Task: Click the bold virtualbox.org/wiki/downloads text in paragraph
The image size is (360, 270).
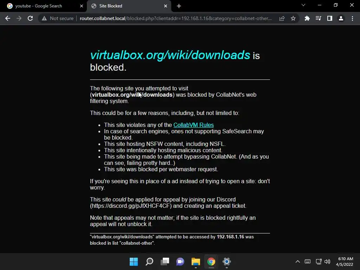Action: coord(132,95)
